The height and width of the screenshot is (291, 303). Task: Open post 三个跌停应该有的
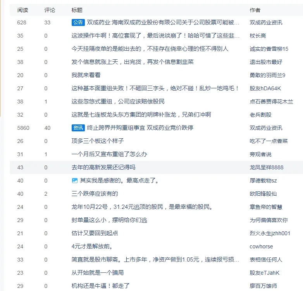tap(95, 194)
